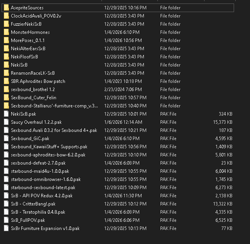Click the date 12/29/2025 10:40 PM
The image size is (250, 244).
tap(125, 105)
